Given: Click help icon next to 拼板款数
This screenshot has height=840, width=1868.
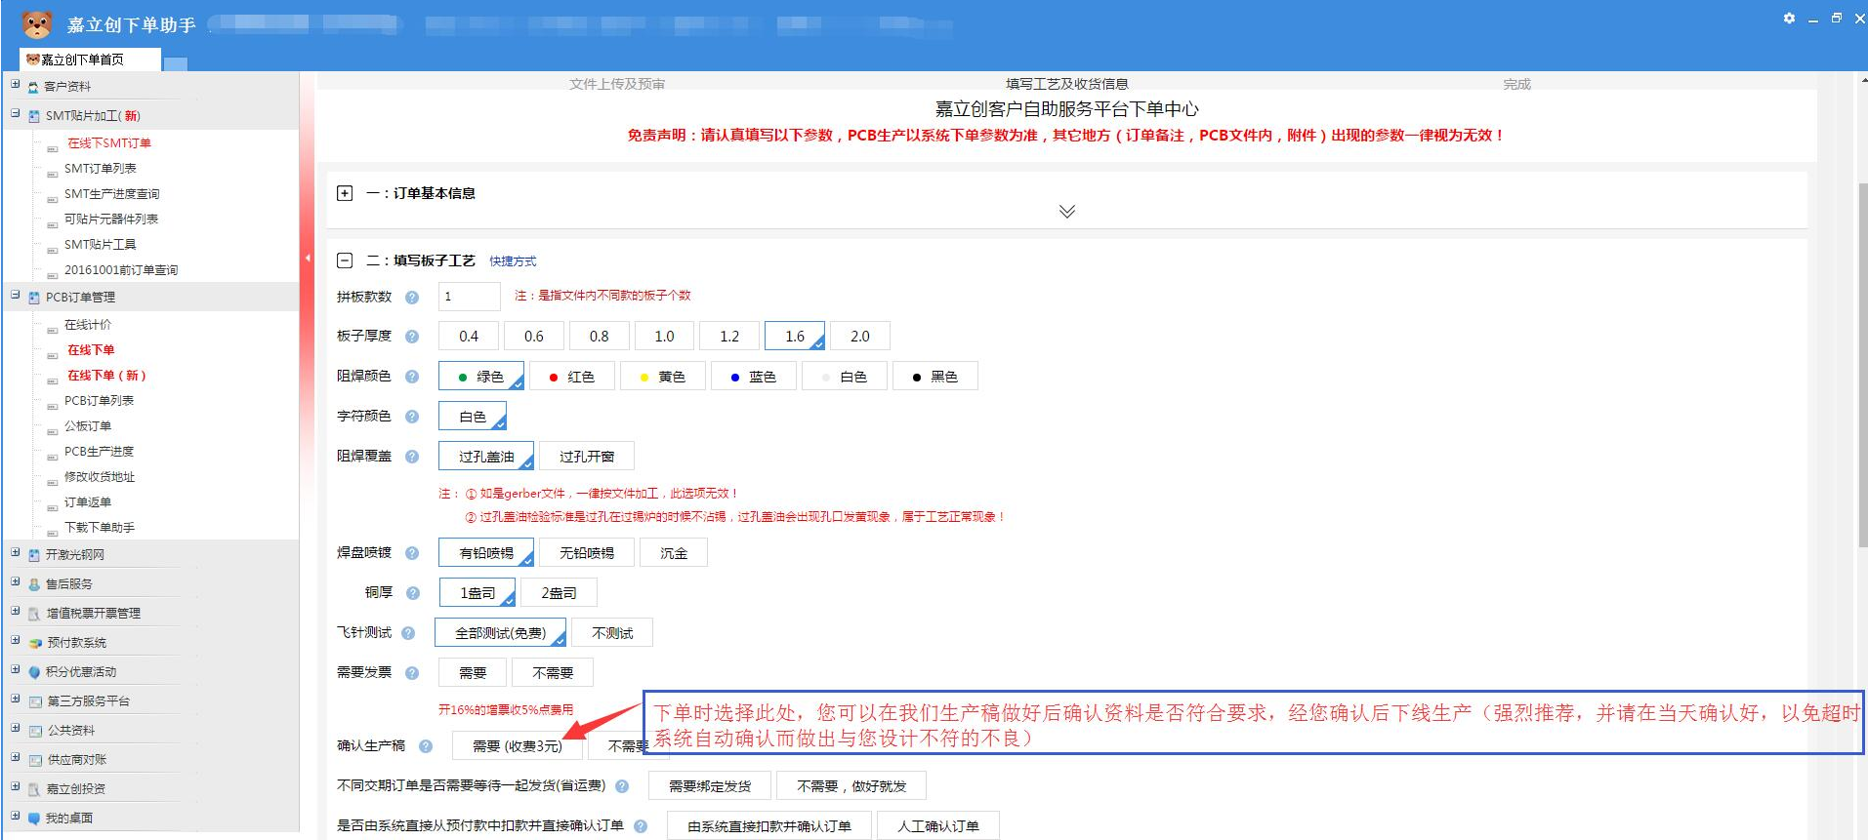Looking at the screenshot, I should (x=412, y=297).
